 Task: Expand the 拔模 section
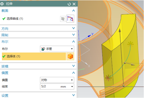[x=73, y=66]
